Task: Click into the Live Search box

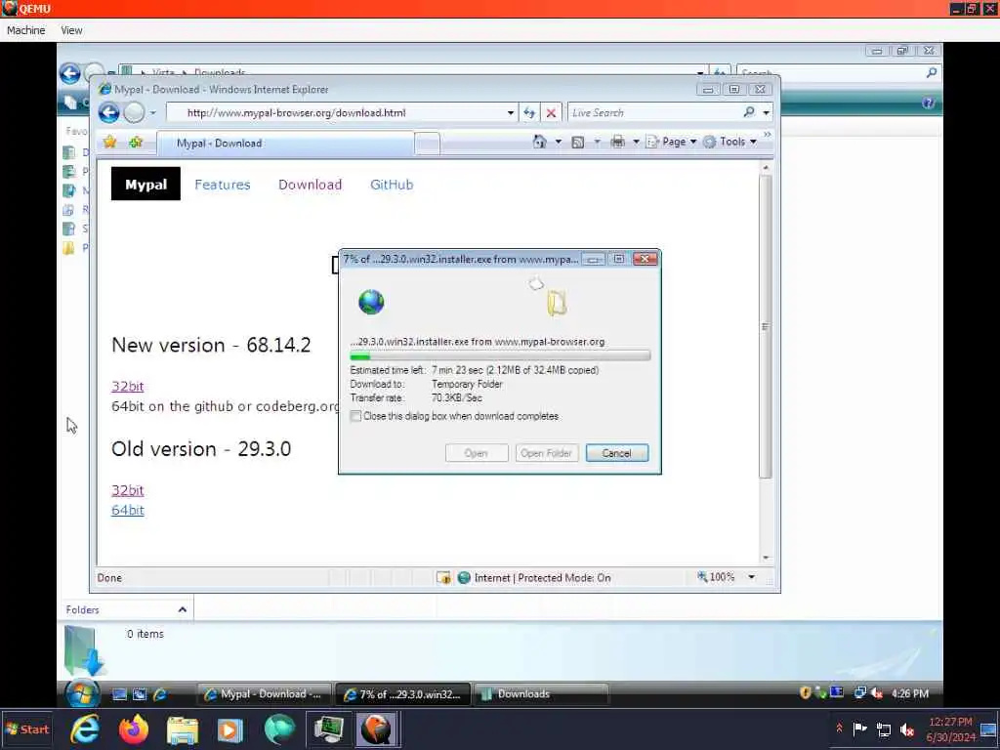Action: click(653, 113)
